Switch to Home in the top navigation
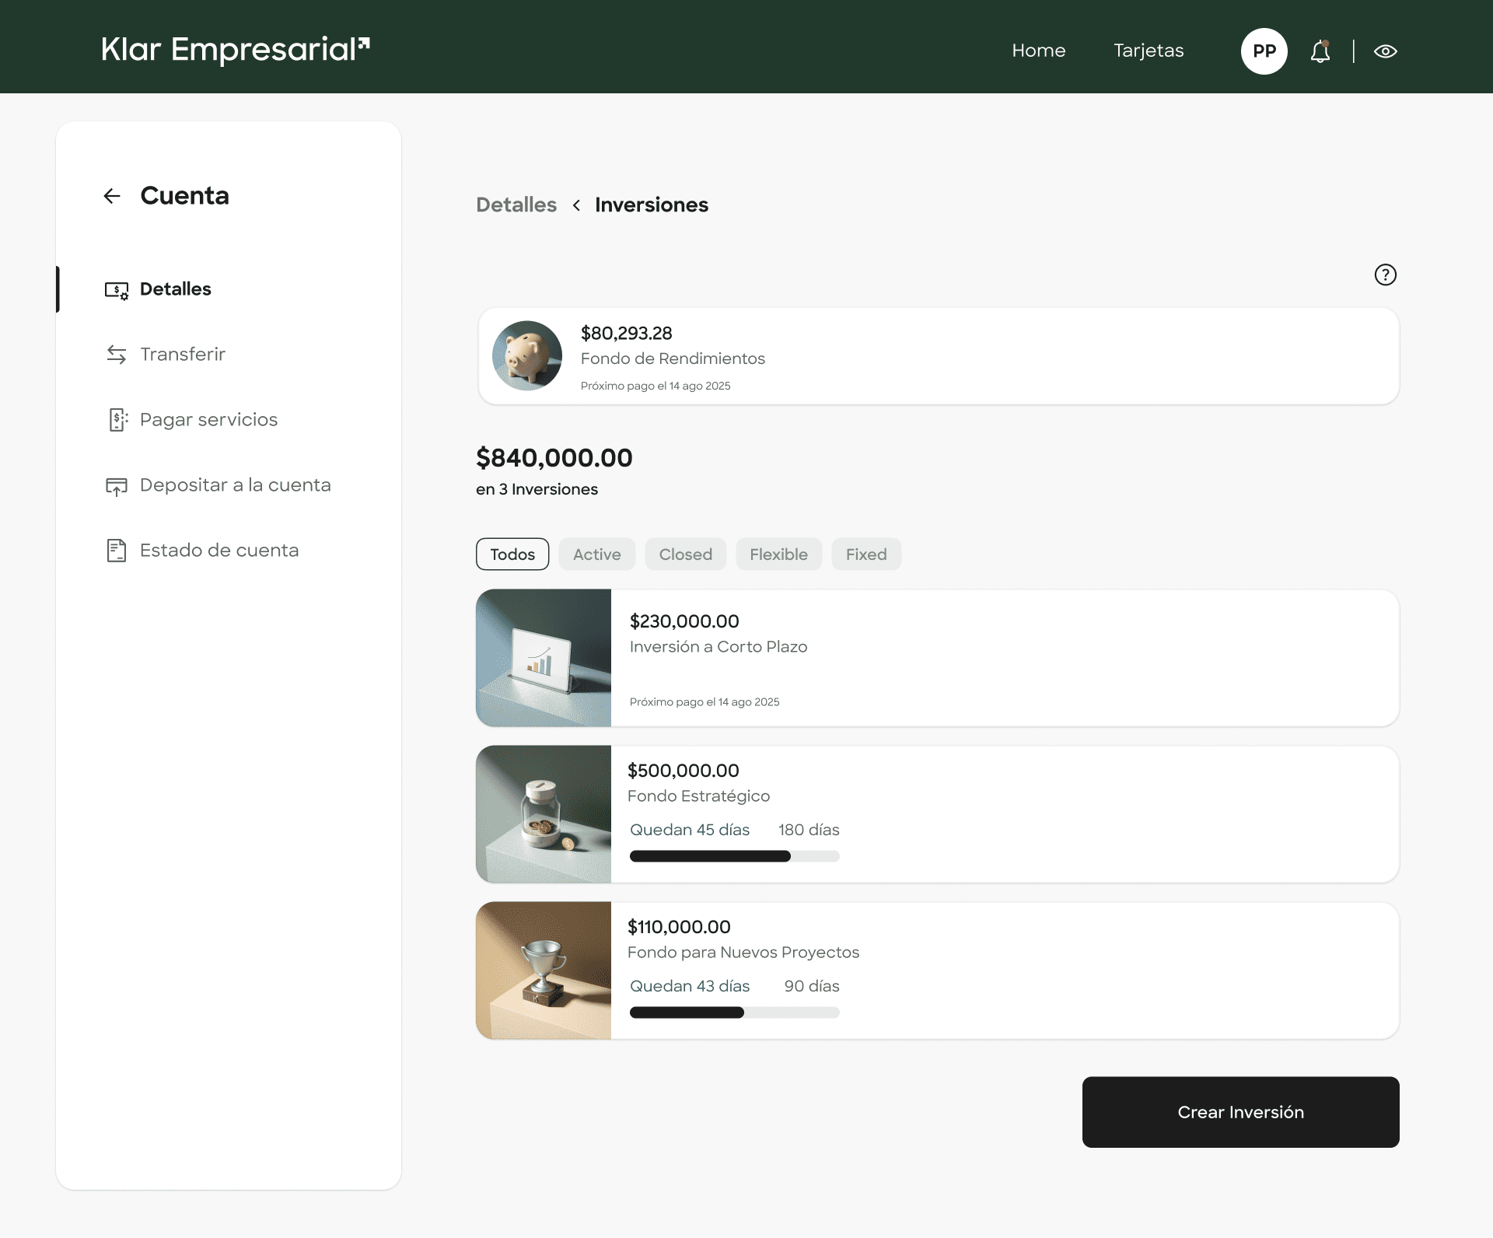 click(x=1038, y=51)
